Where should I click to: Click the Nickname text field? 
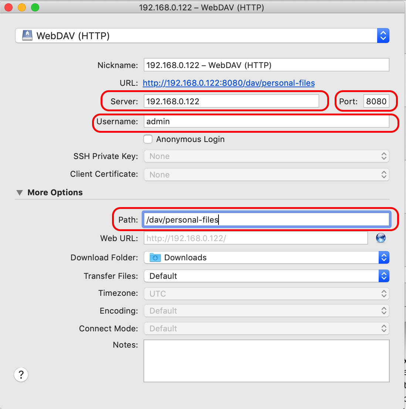pyautogui.click(x=267, y=65)
